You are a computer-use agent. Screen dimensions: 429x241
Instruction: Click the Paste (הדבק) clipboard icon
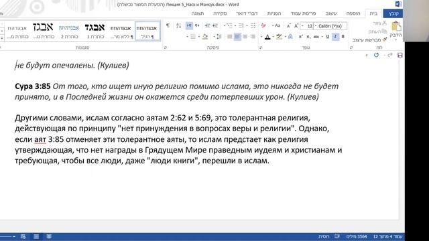point(396,27)
